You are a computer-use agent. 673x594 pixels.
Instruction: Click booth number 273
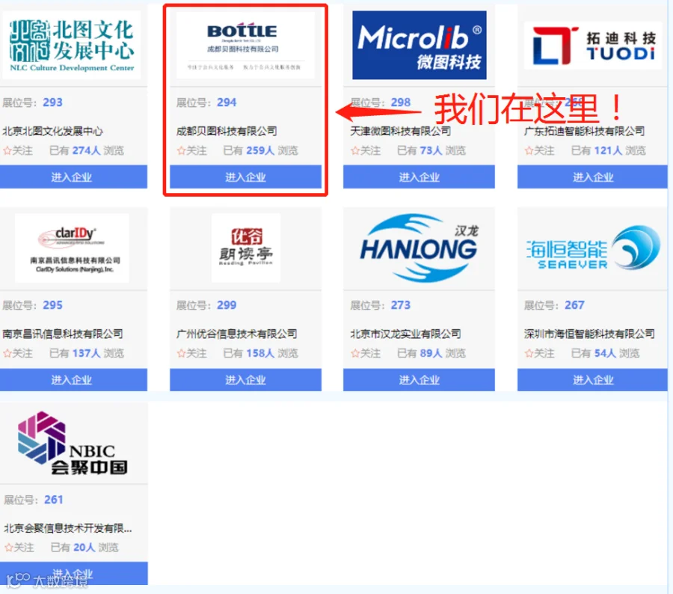[401, 305]
